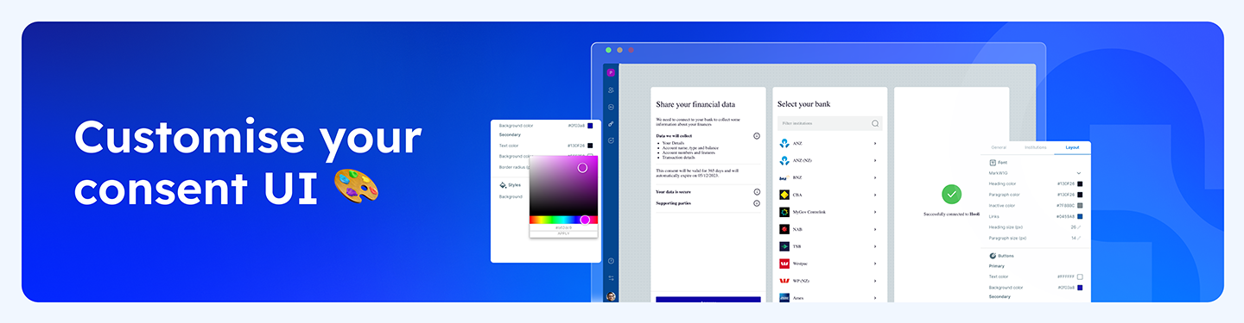Click APPLY in the color picker
This screenshot has width=1244, height=323.
(563, 233)
